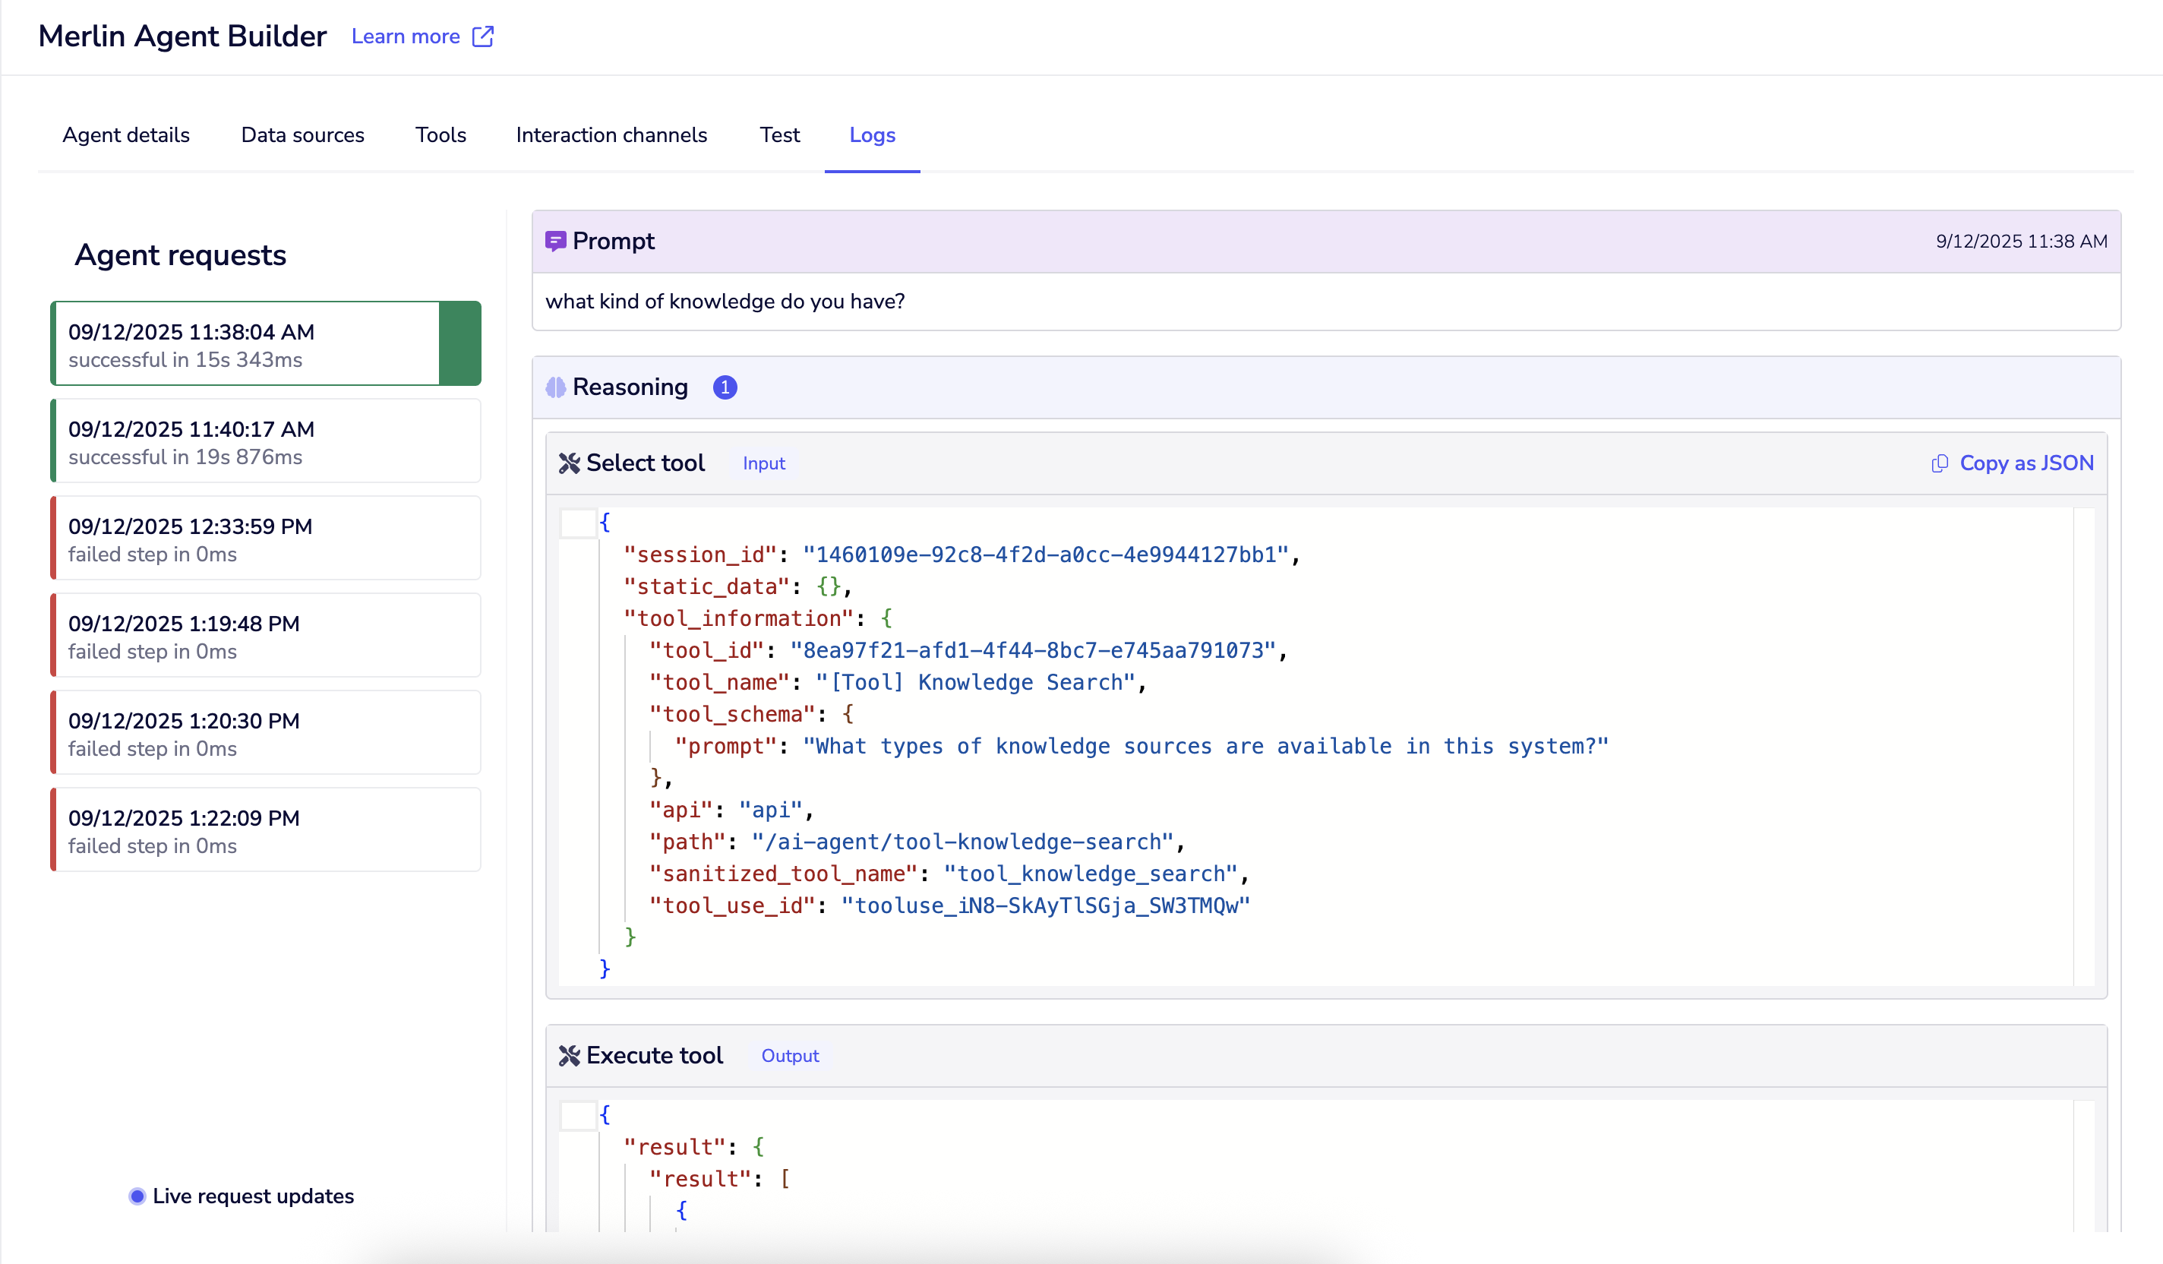Image resolution: width=2163 pixels, height=1264 pixels.
Task: Click the Input label next to Select tool
Action: [x=763, y=463]
